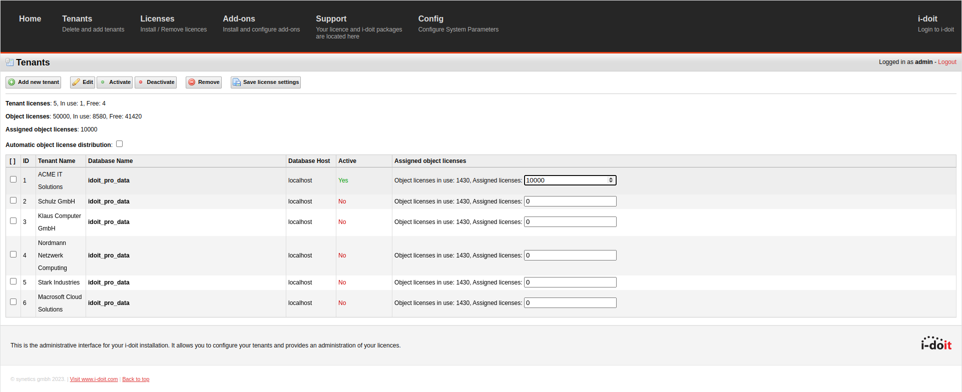Follow the Back to top link
This screenshot has width=962, height=392.
pyautogui.click(x=136, y=379)
